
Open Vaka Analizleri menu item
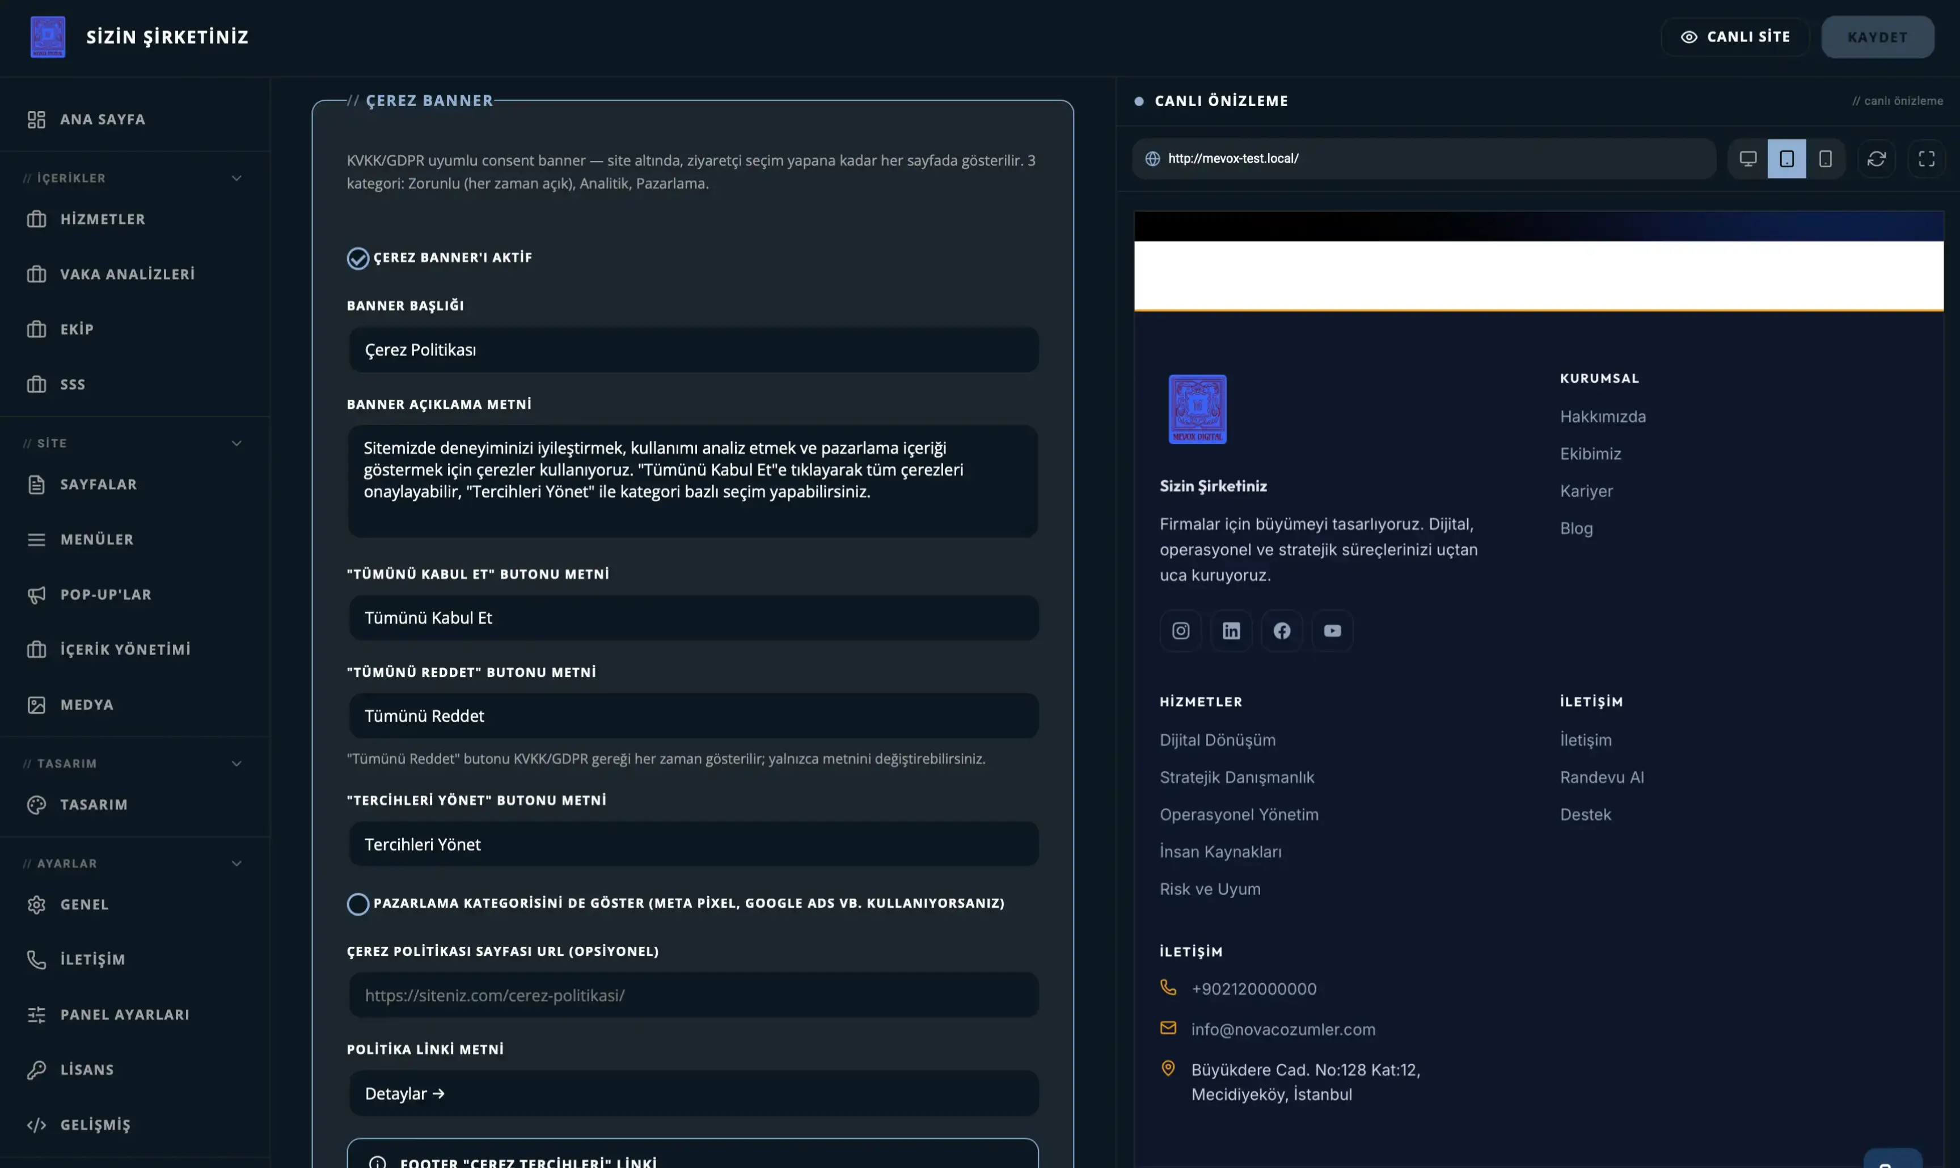(134, 274)
